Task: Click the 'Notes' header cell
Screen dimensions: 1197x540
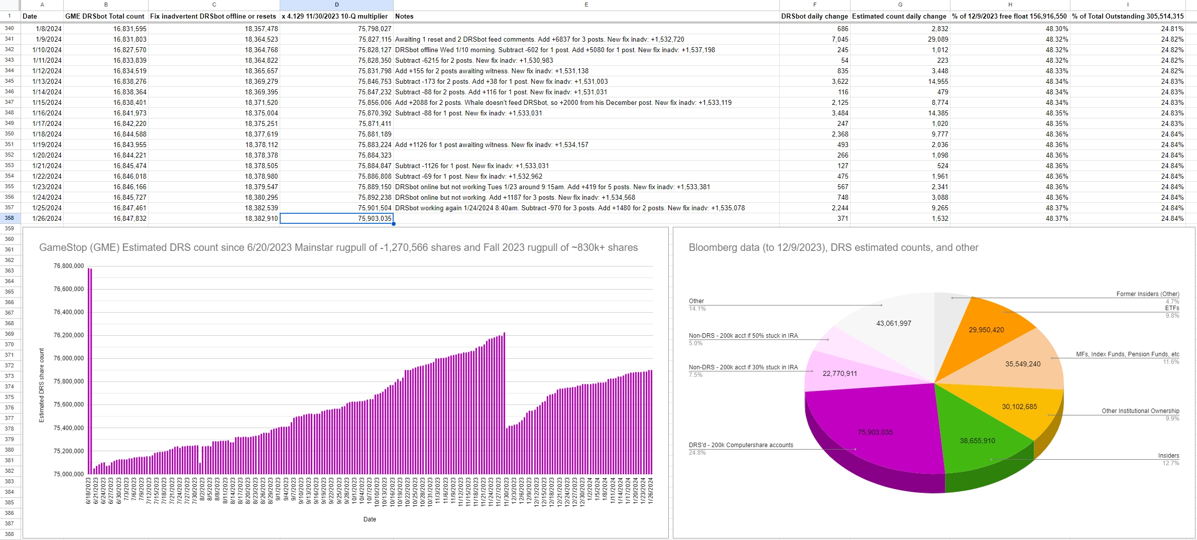Action: (586, 16)
